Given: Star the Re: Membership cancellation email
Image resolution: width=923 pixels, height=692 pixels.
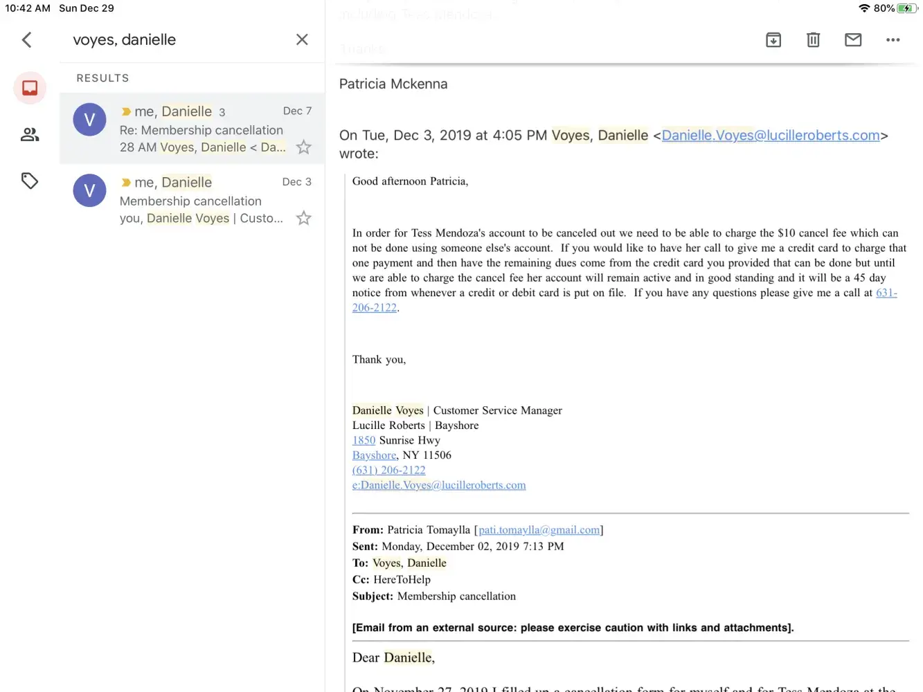Looking at the screenshot, I should click(303, 147).
